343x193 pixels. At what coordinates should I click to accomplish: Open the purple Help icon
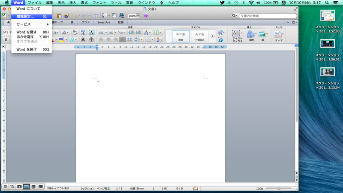(146, 16)
